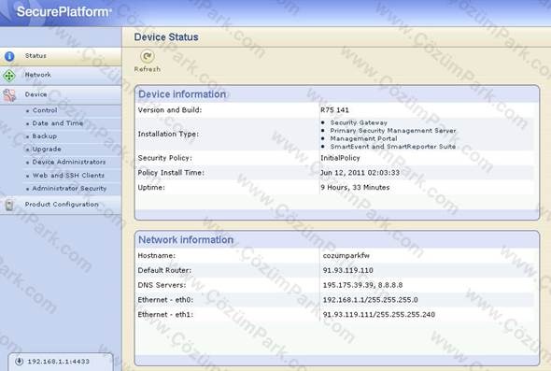Select the Management Portal entry
This screenshot has height=371, width=551.
(x=363, y=138)
